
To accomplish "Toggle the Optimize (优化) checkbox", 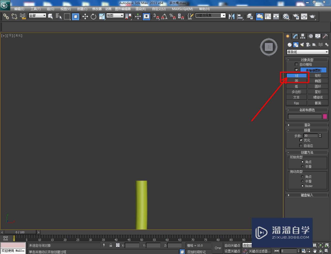I will point(301,140).
